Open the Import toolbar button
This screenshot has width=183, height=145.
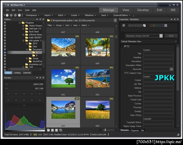(48, 15)
